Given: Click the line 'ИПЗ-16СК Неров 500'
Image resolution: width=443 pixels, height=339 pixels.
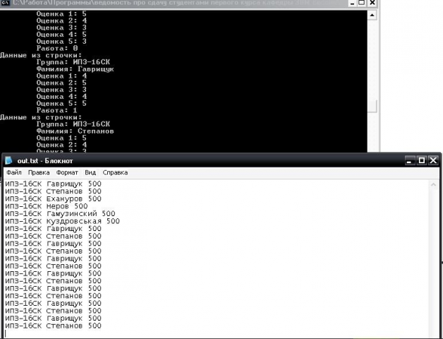Looking at the screenshot, I should coord(47,206).
